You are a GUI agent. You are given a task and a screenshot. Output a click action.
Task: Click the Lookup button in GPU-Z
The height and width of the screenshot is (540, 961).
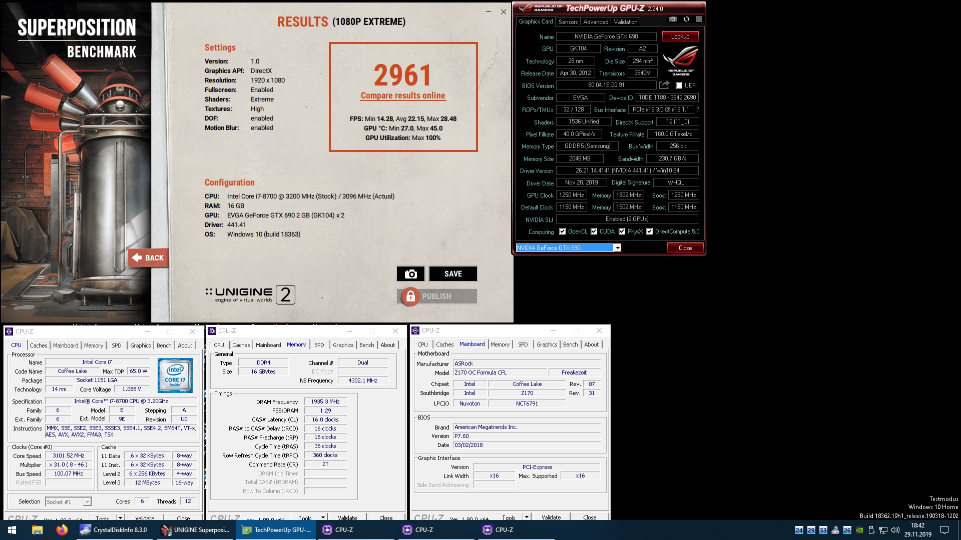click(680, 36)
